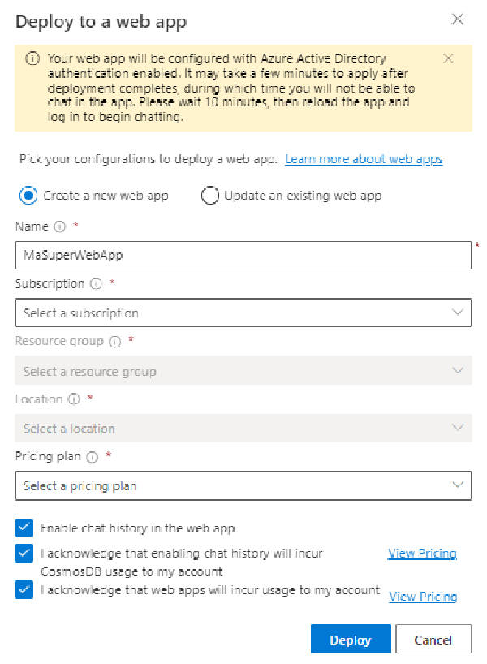Image resolution: width=487 pixels, height=664 pixels.
Task: Dismiss the yellow authentication warning banner
Action: click(449, 58)
